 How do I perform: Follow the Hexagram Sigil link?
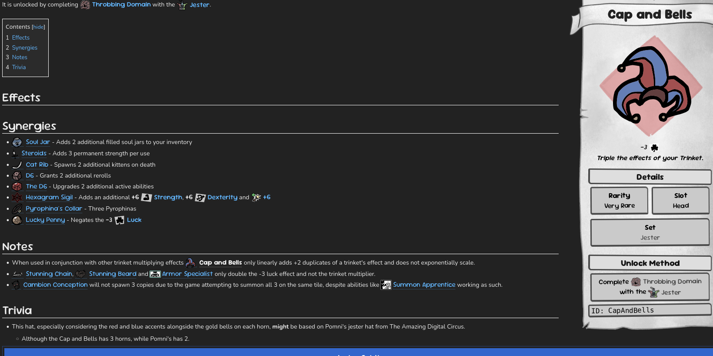pos(49,198)
